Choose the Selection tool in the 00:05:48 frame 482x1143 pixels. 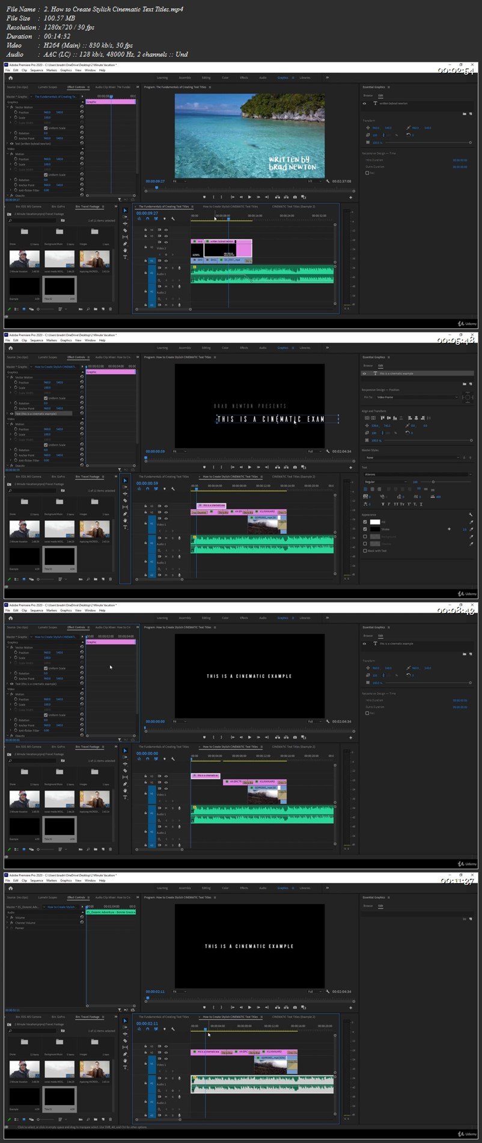[125, 481]
